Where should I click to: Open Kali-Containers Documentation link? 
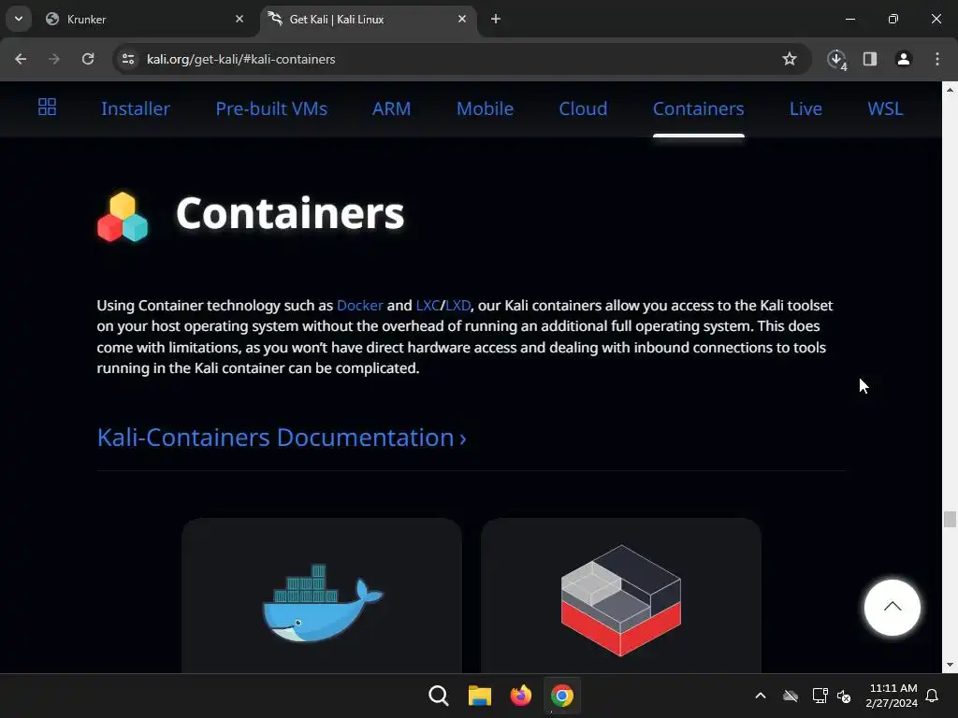282,438
